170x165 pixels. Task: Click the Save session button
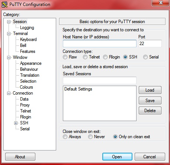point(150,101)
